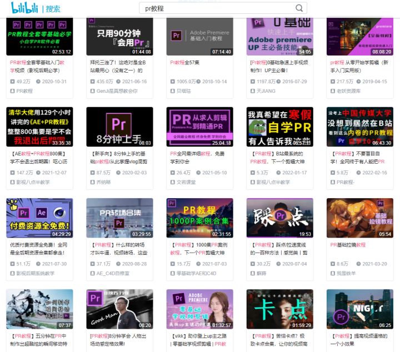Open the NIGHT 06:25 thumbnail

click(x=360, y=309)
